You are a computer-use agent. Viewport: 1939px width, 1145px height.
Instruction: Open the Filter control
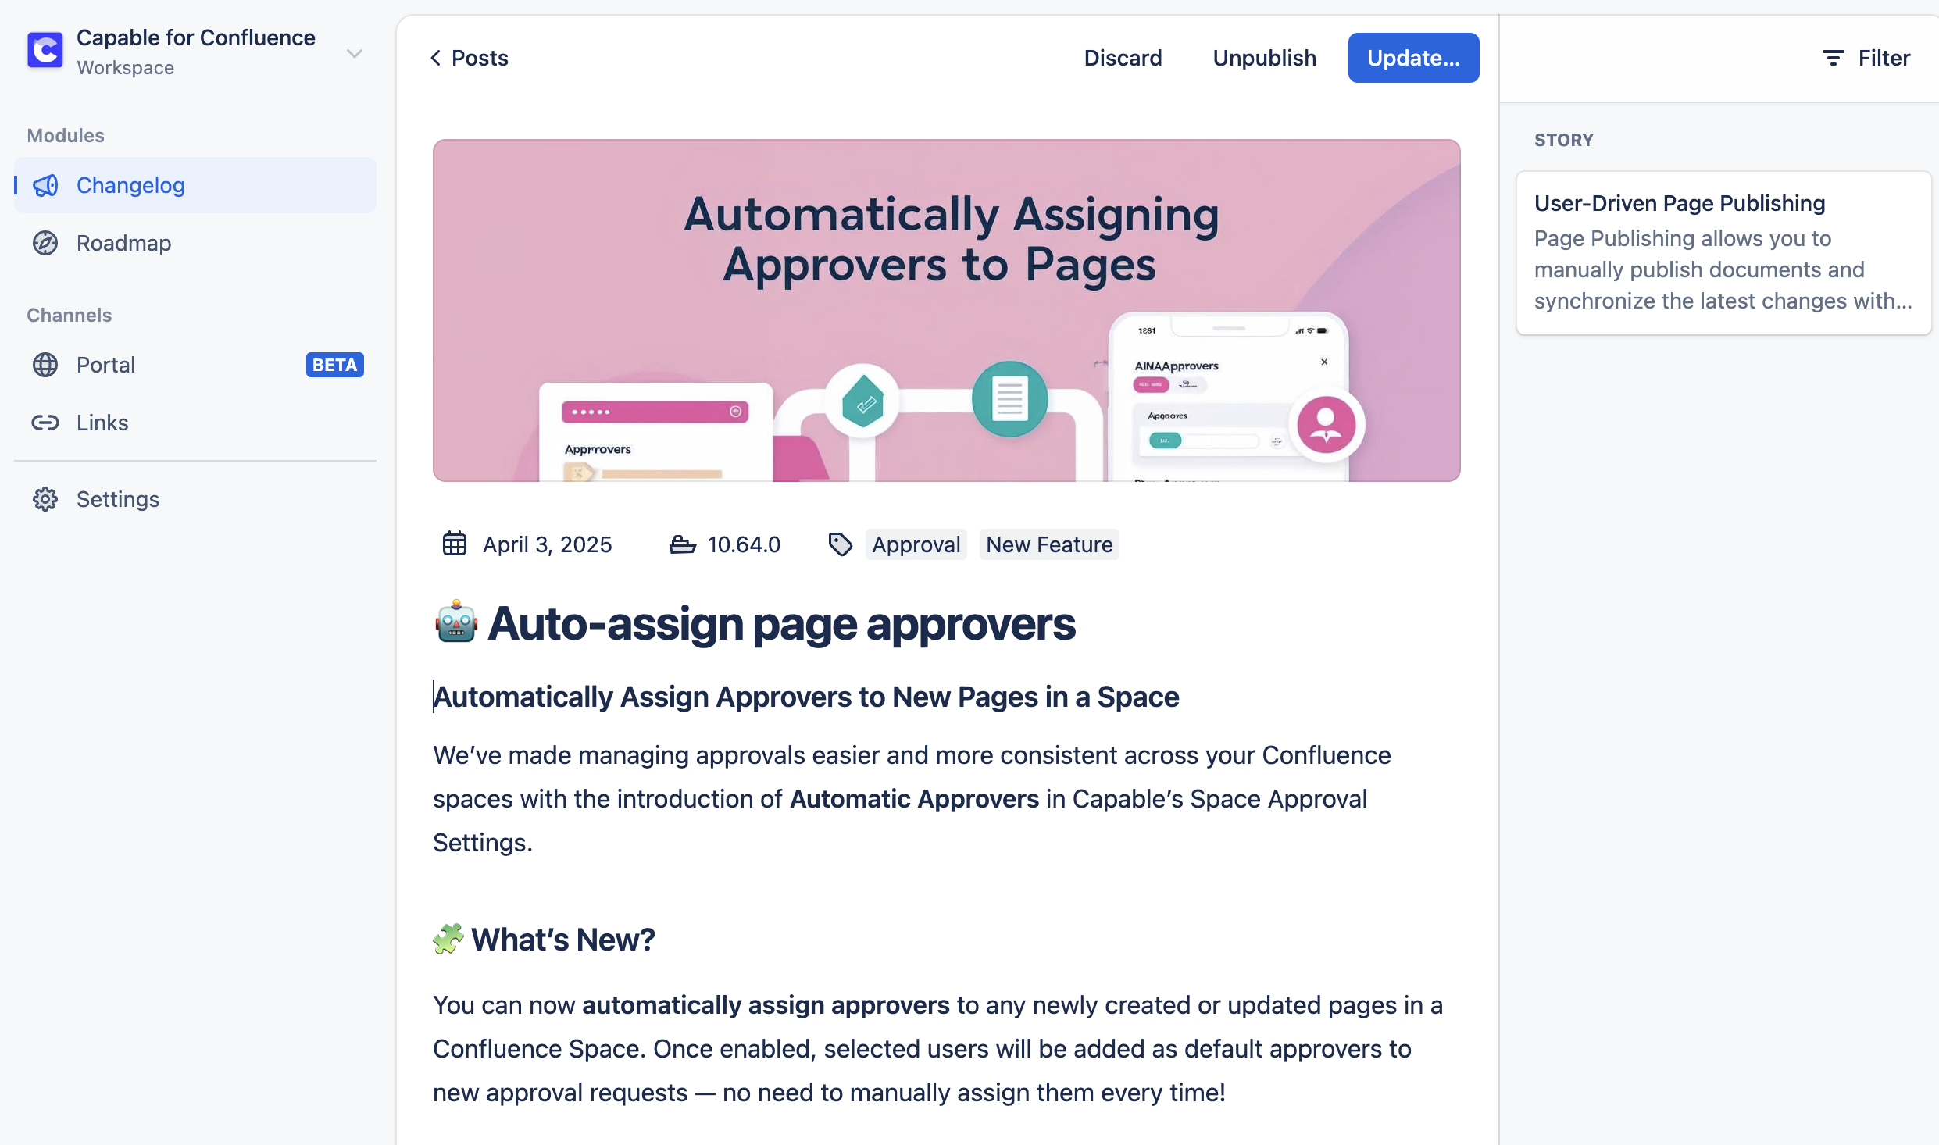[x=1866, y=58]
